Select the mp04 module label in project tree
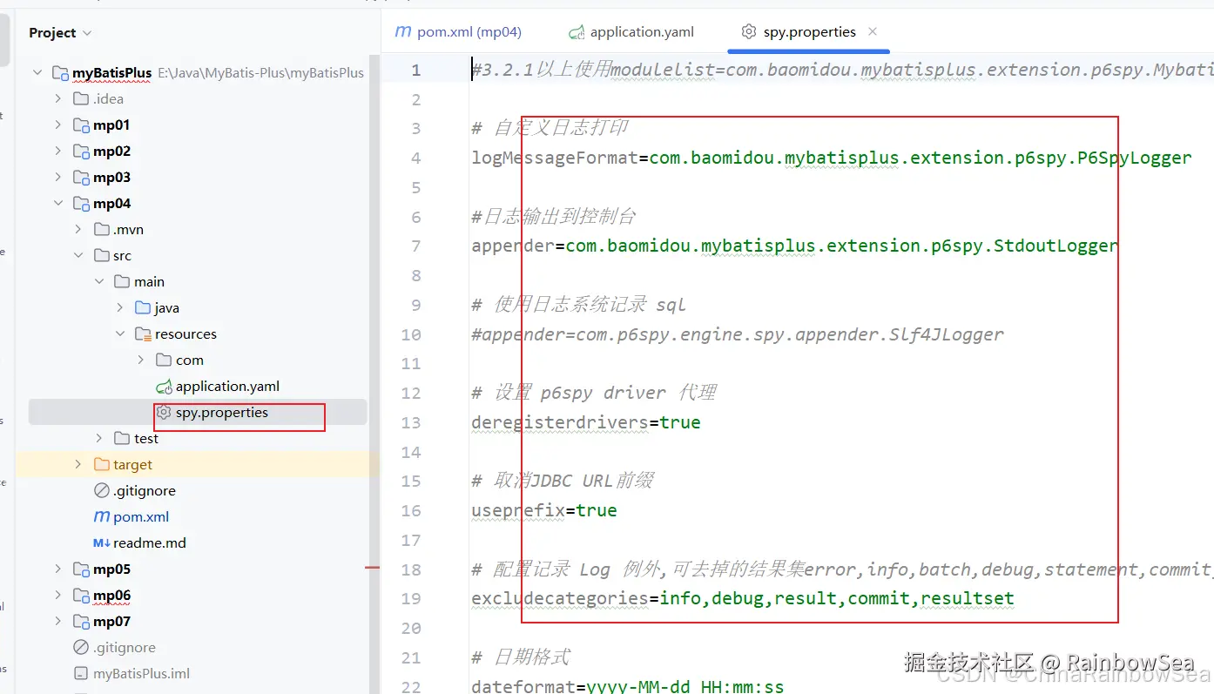The width and height of the screenshot is (1214, 694). pyautogui.click(x=111, y=203)
